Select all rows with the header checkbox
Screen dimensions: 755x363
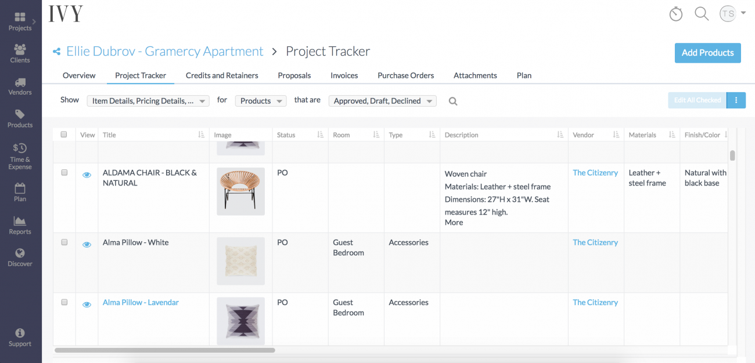pyautogui.click(x=64, y=134)
